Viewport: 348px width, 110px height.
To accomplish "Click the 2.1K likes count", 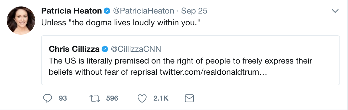I will [x=161, y=98].
